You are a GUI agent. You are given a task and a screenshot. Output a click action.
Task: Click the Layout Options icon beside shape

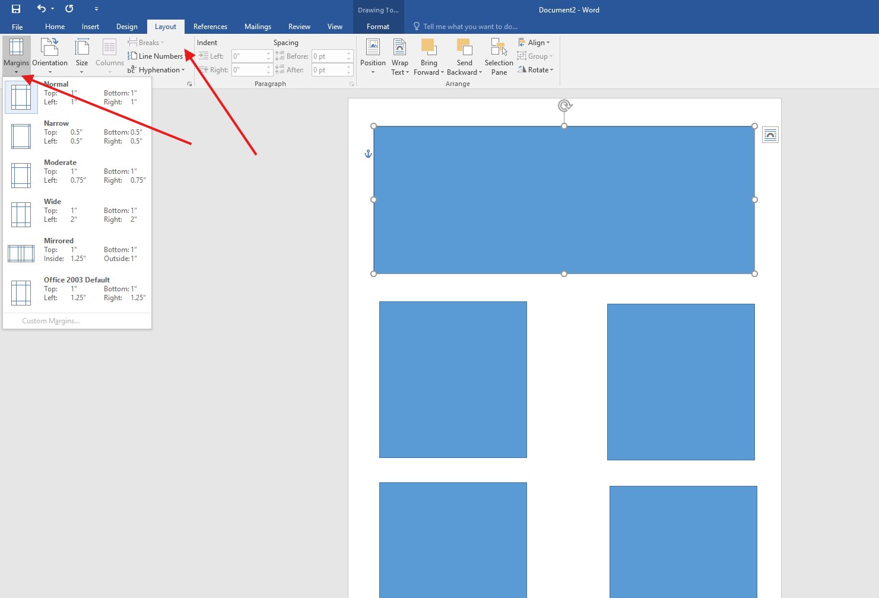point(770,135)
